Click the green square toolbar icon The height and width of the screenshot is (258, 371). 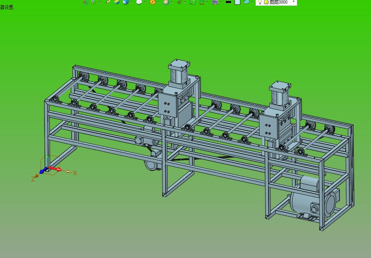click(x=193, y=2)
